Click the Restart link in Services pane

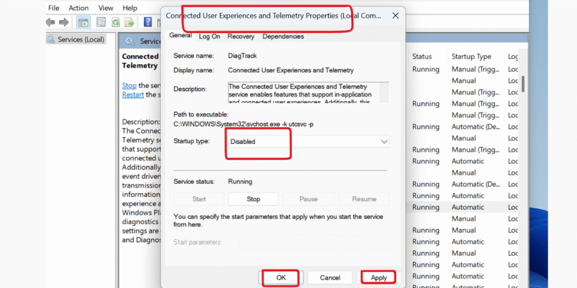133,94
